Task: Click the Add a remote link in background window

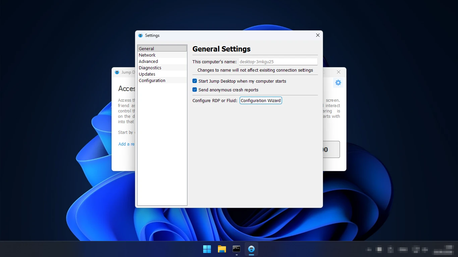Action: [127, 144]
